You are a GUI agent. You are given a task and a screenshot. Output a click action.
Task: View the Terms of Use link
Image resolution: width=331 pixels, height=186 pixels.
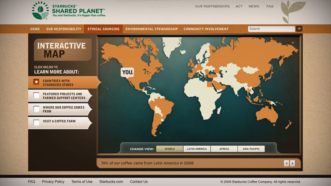pos(82,181)
